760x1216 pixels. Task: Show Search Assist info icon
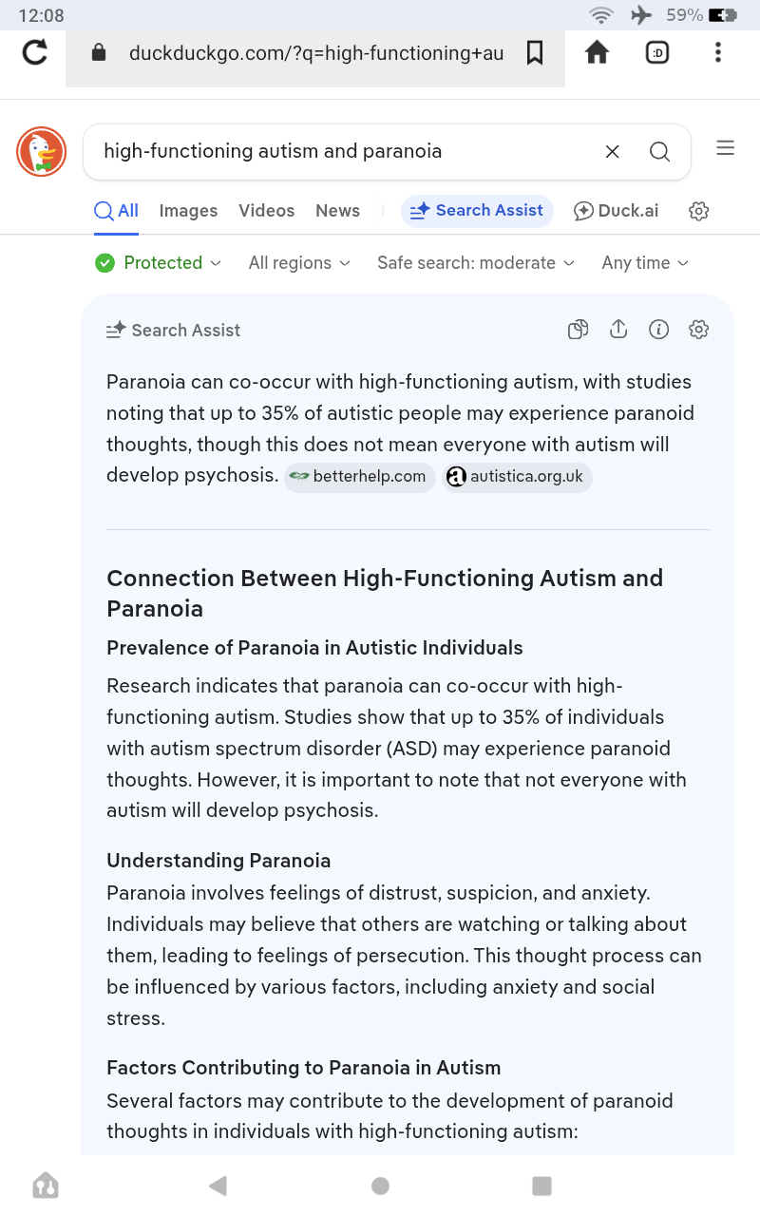tap(658, 330)
